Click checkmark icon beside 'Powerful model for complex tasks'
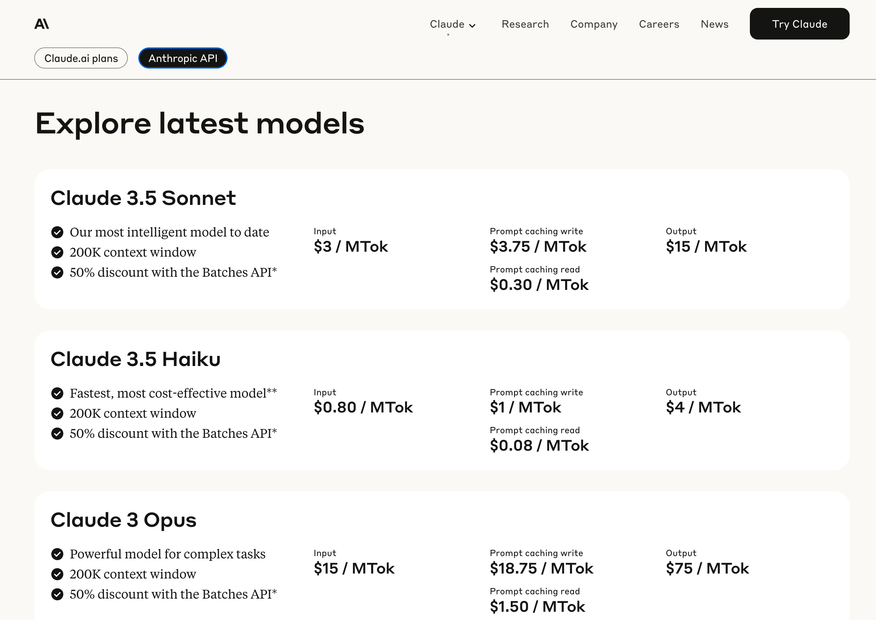Viewport: 876px width, 620px height. [x=57, y=554]
